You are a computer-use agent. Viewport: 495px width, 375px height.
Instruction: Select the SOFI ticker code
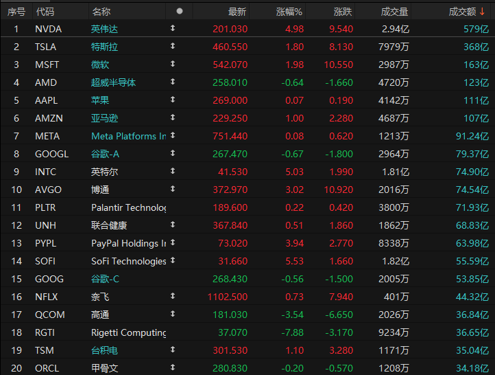tap(45, 261)
